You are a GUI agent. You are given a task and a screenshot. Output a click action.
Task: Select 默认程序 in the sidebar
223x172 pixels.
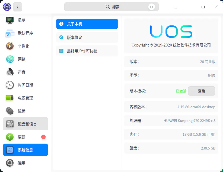(x=26, y=33)
